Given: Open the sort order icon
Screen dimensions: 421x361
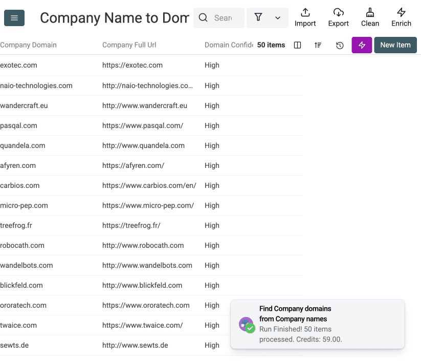Looking at the screenshot, I should (318, 45).
